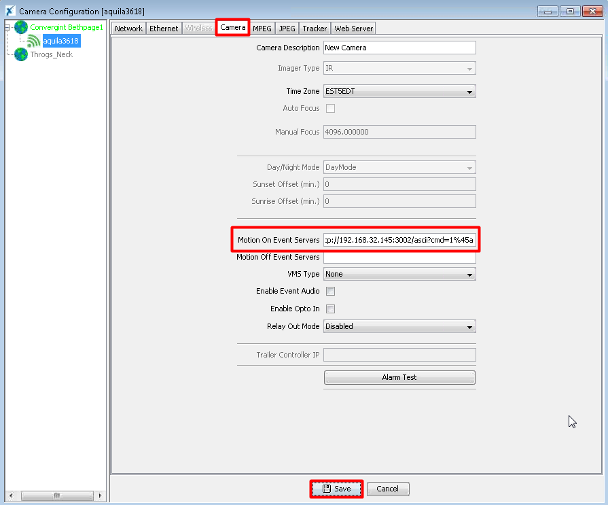Close the Camera Configuration window
Image resolution: width=608 pixels, height=505 pixels.
[592, 12]
